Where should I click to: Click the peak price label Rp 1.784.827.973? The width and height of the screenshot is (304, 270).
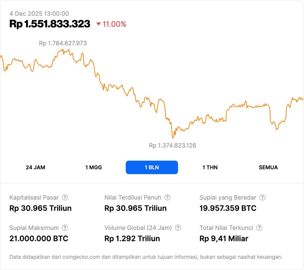(62, 43)
